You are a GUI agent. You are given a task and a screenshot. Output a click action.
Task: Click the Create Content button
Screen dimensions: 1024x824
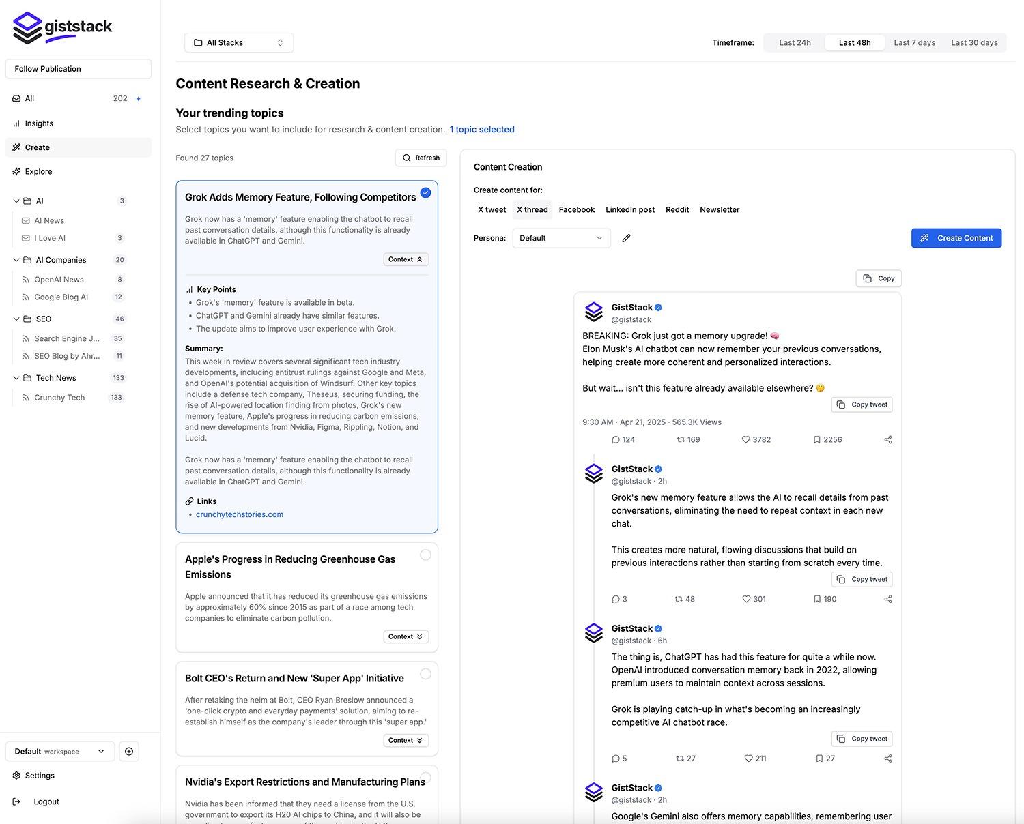[956, 238]
